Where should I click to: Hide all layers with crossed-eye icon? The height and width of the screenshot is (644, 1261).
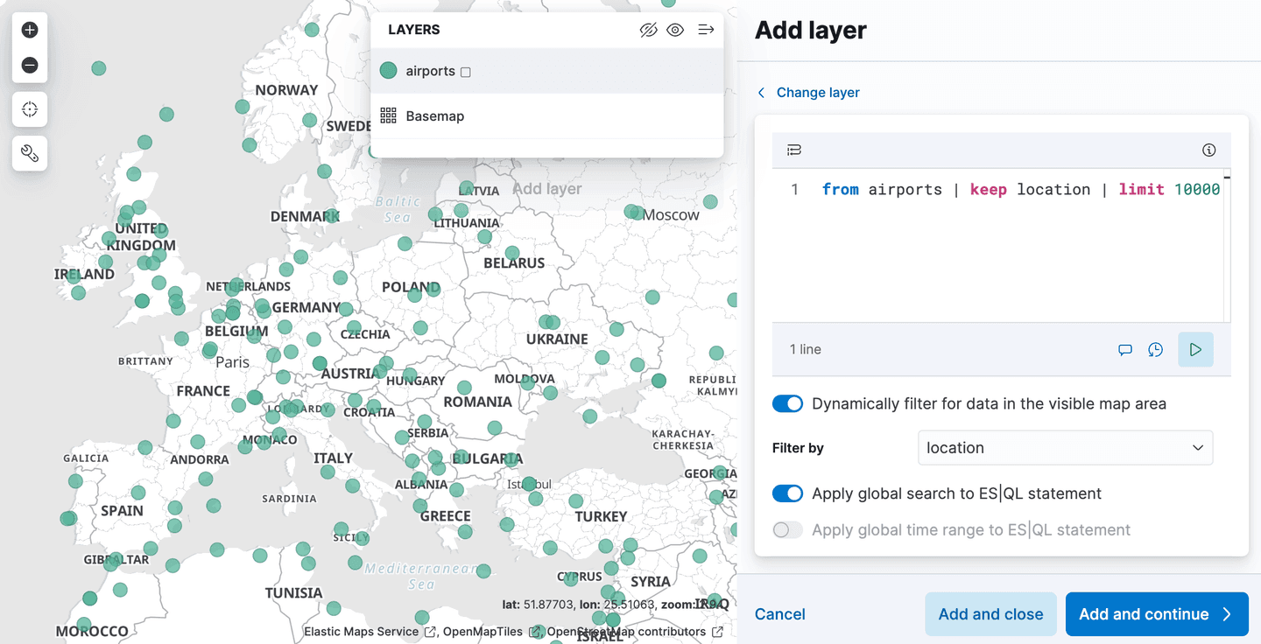tap(648, 29)
